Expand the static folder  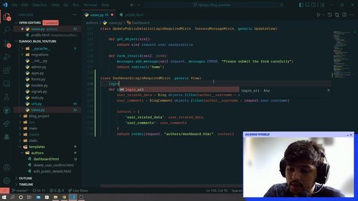(20, 141)
